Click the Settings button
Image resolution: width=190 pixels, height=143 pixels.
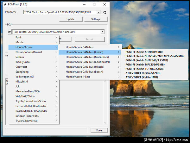96,19
